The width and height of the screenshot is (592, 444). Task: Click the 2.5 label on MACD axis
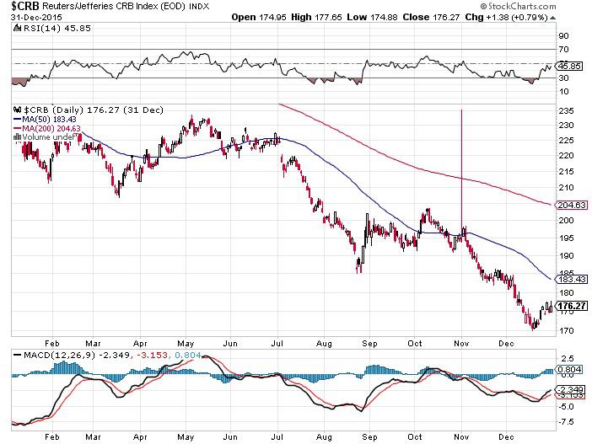[568, 358]
